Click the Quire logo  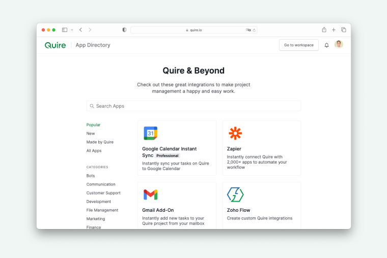click(x=56, y=45)
